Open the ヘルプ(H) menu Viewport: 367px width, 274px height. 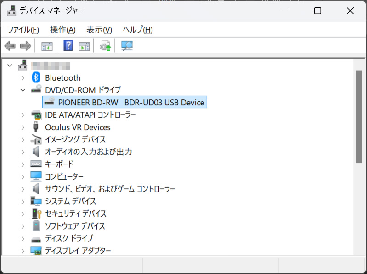click(x=138, y=30)
